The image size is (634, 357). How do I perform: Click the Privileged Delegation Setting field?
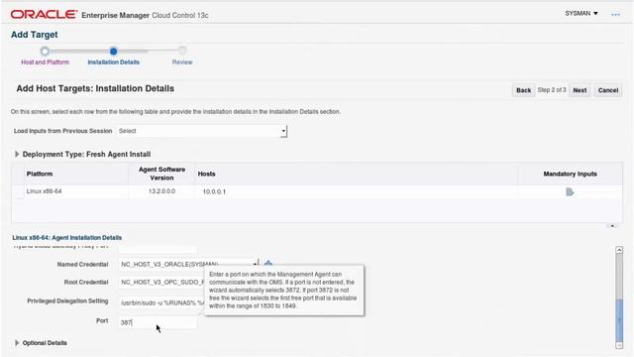pos(161,302)
